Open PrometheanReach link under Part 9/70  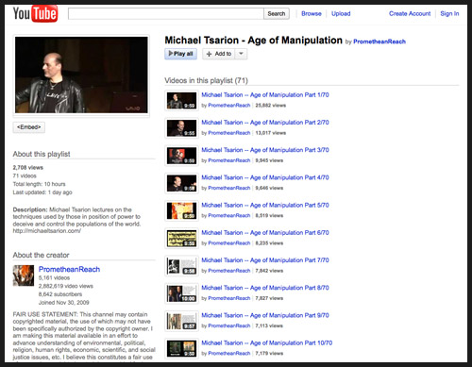[x=229, y=325]
